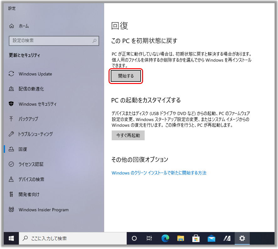This screenshot has width=278, height=249.
Task: Click the 配信の最適化 icon
Action: click(11, 89)
